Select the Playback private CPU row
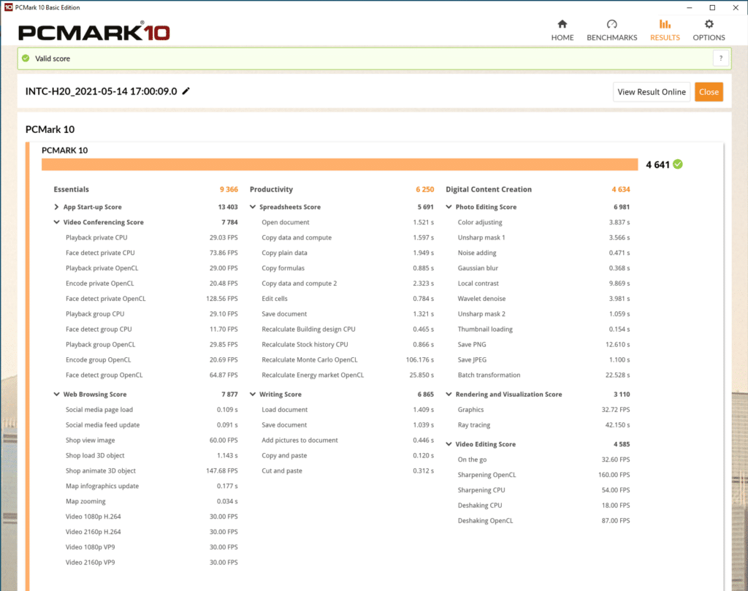Viewport: 748px width, 591px height. pos(152,237)
